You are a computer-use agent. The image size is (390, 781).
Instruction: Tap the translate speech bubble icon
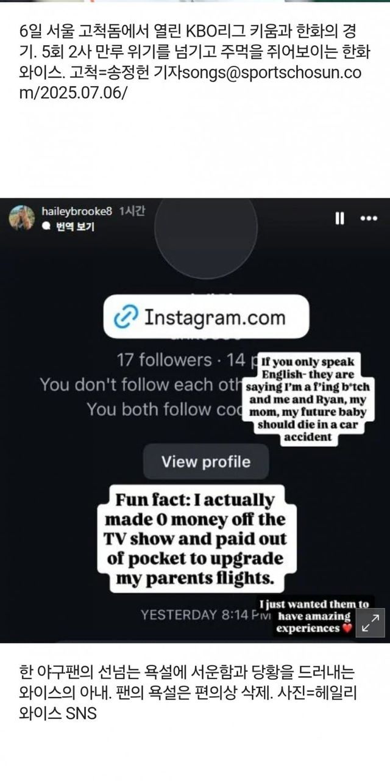(46, 227)
